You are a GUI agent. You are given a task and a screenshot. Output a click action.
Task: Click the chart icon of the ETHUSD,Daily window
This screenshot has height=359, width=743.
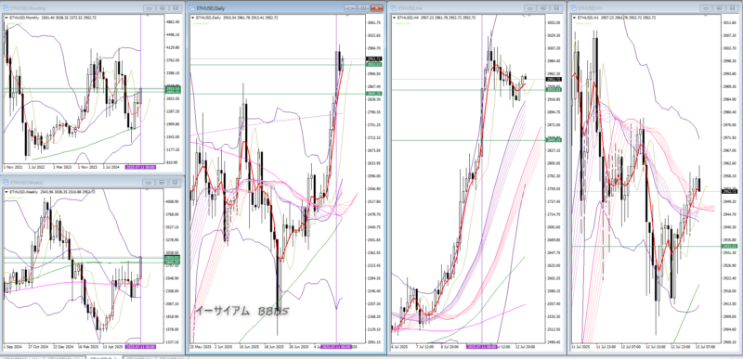(x=191, y=8)
